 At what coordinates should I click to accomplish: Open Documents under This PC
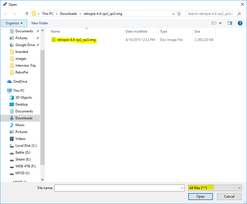click(24, 111)
